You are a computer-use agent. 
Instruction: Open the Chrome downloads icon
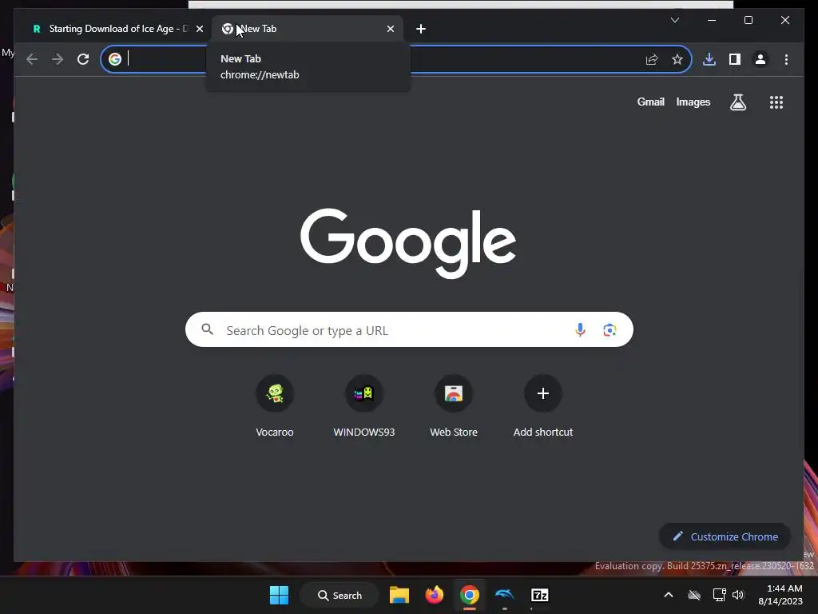[709, 59]
